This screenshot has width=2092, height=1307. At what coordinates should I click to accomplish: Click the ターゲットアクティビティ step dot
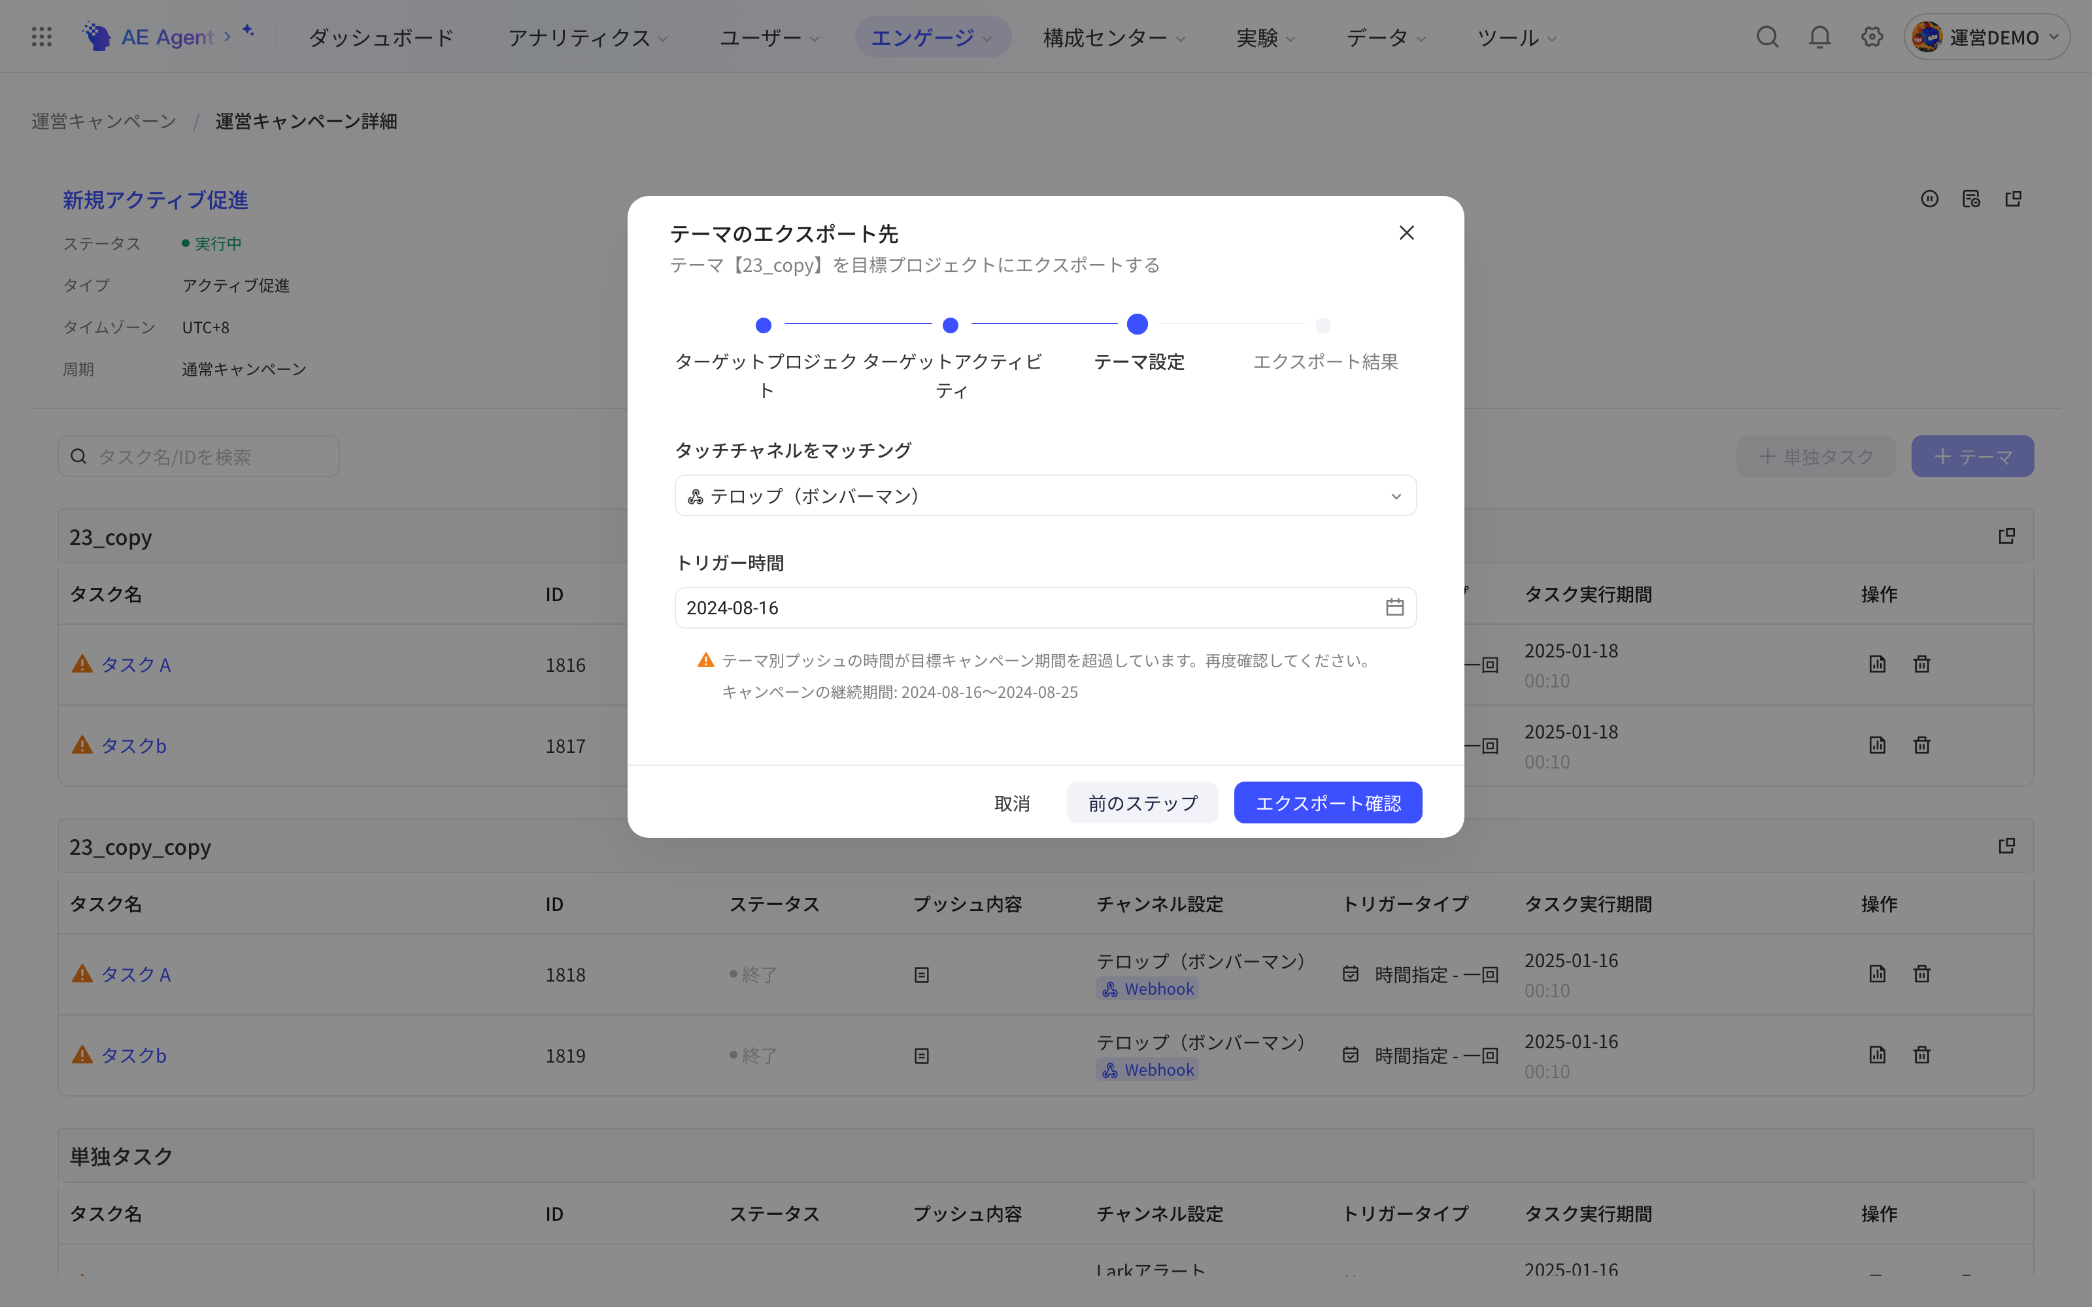click(950, 325)
